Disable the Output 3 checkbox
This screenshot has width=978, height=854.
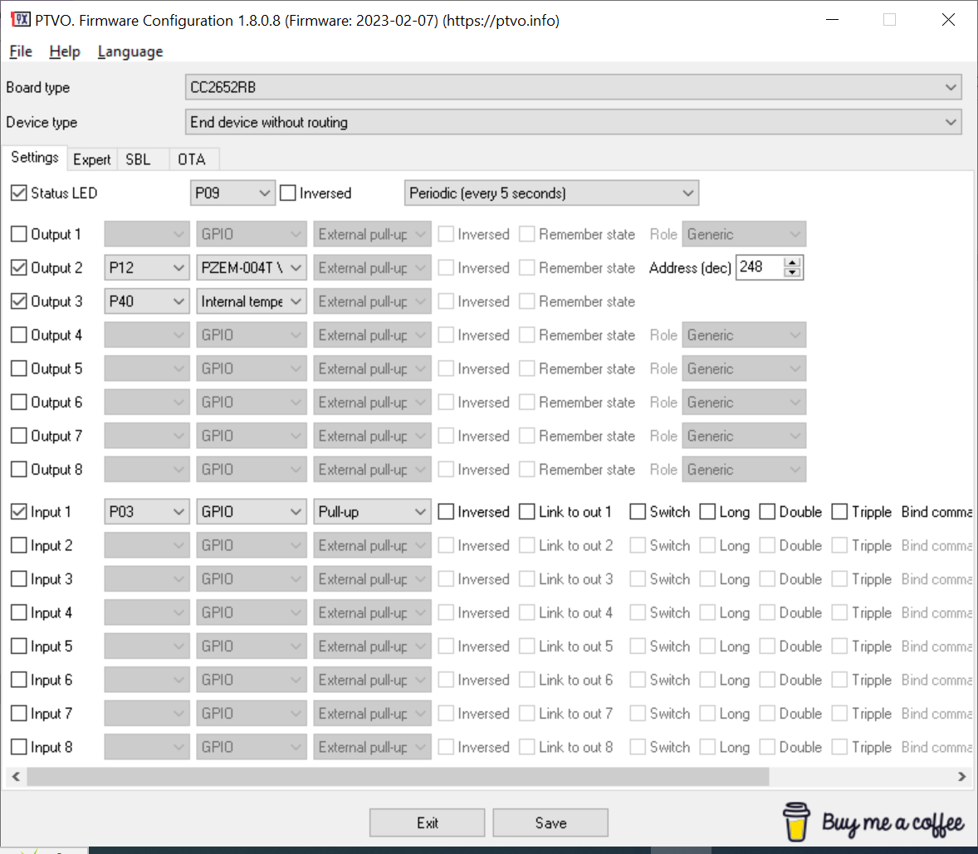point(19,302)
